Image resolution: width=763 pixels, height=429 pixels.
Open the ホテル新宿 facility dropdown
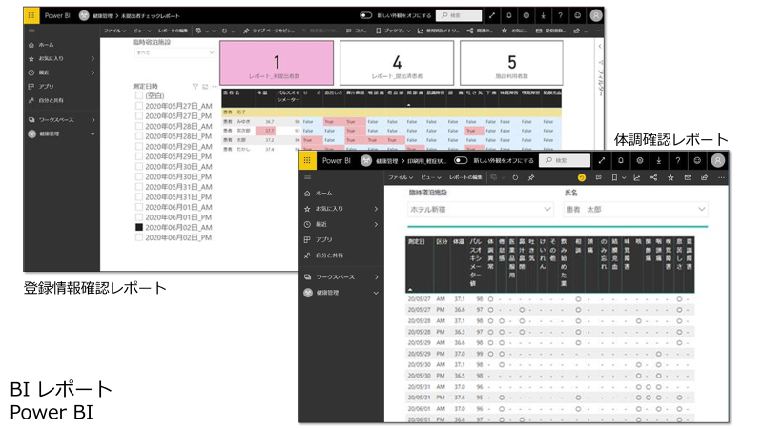point(481,209)
